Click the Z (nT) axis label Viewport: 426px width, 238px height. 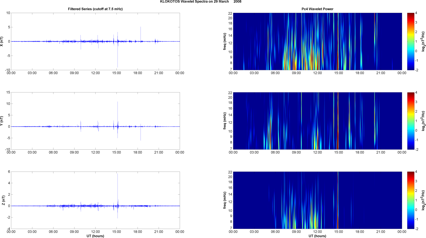tap(3, 200)
